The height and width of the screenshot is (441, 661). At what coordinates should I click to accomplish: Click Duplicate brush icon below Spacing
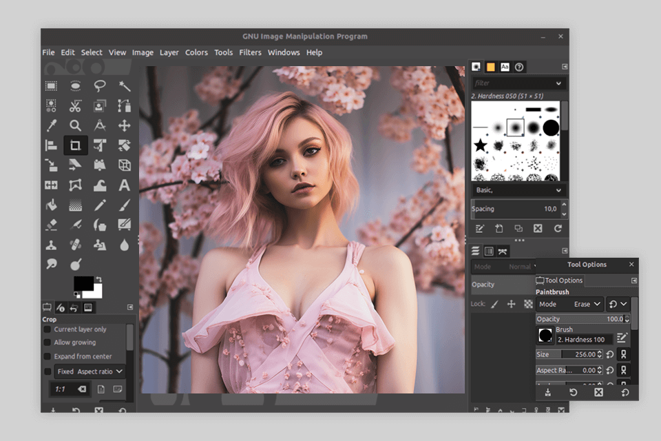click(x=518, y=228)
